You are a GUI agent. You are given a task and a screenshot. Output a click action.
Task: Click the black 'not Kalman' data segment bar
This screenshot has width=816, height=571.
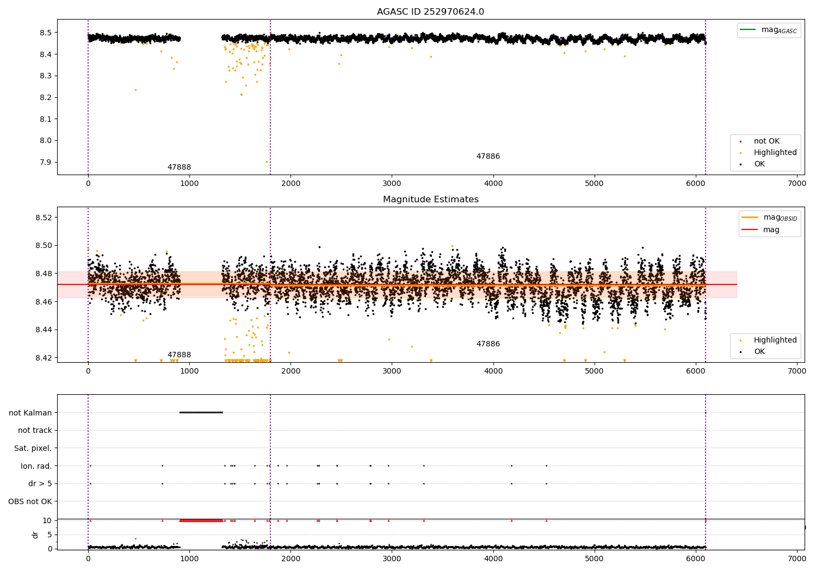(x=201, y=412)
